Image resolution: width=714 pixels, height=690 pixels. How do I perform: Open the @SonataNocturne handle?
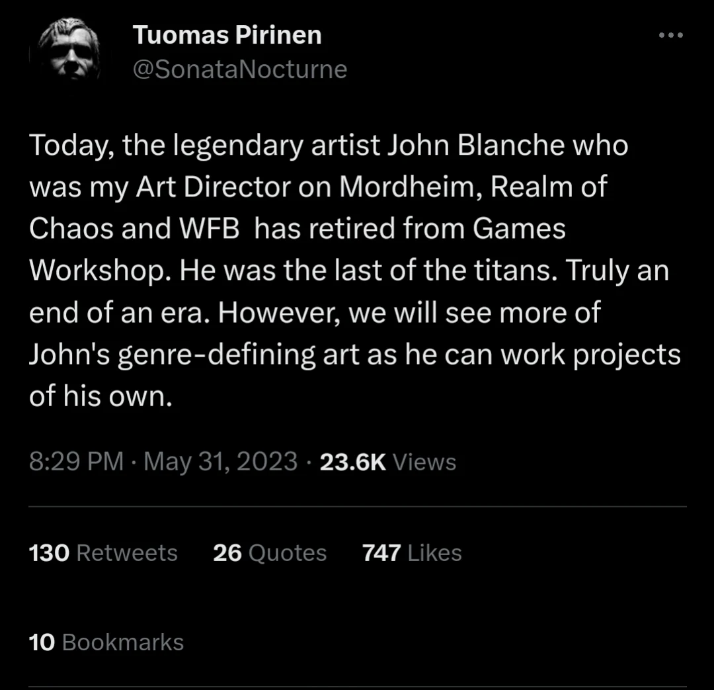(240, 68)
